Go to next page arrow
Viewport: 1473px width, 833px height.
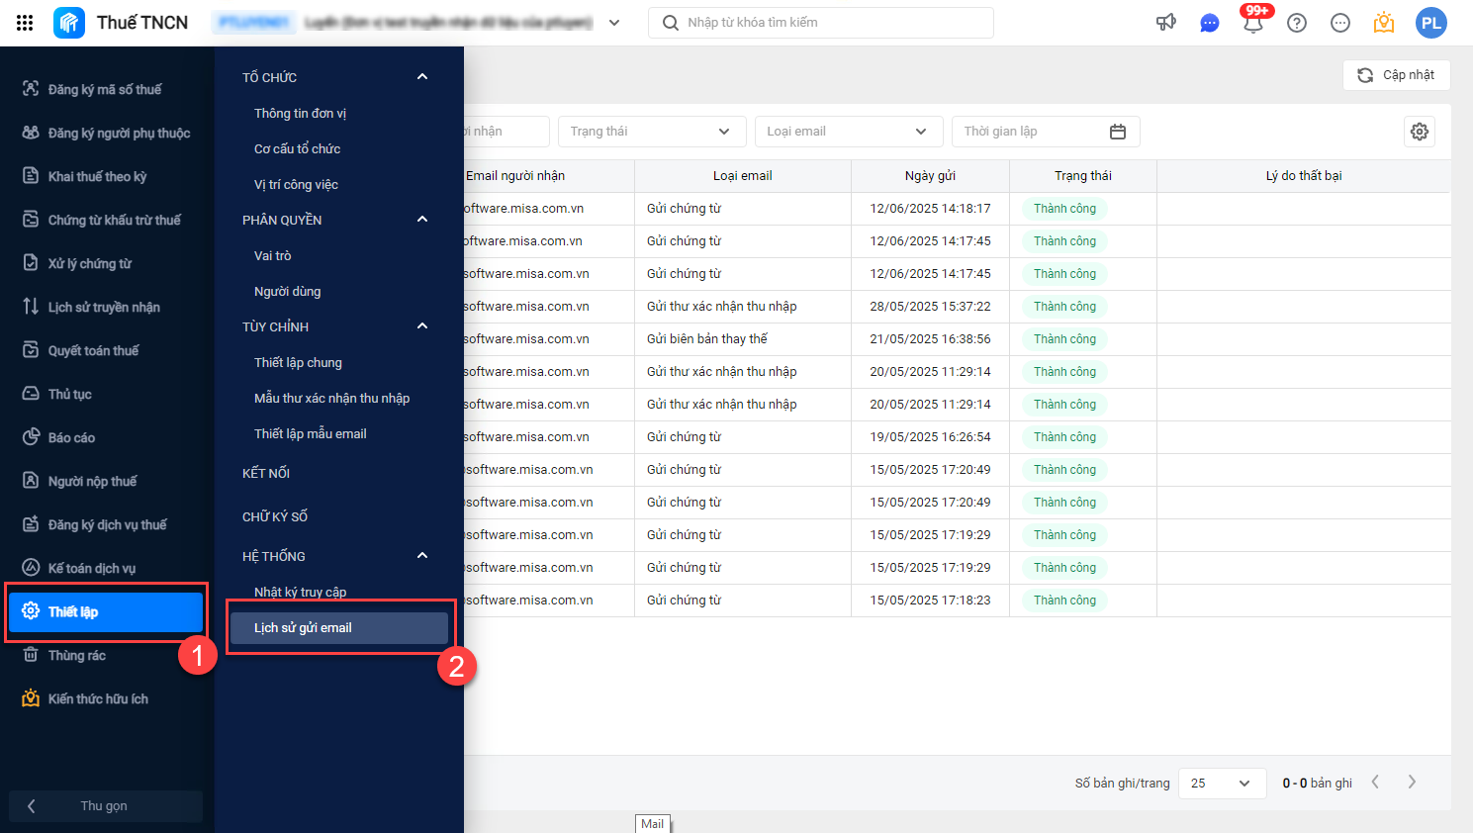tap(1412, 782)
